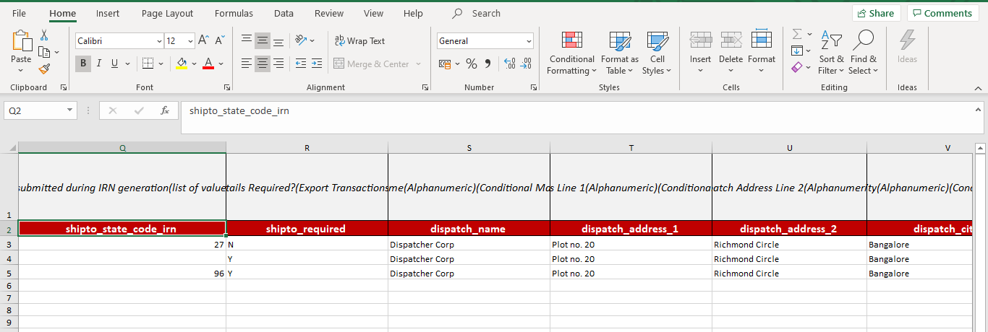Click the Cut scissors icon
The height and width of the screenshot is (332, 988).
coord(44,35)
